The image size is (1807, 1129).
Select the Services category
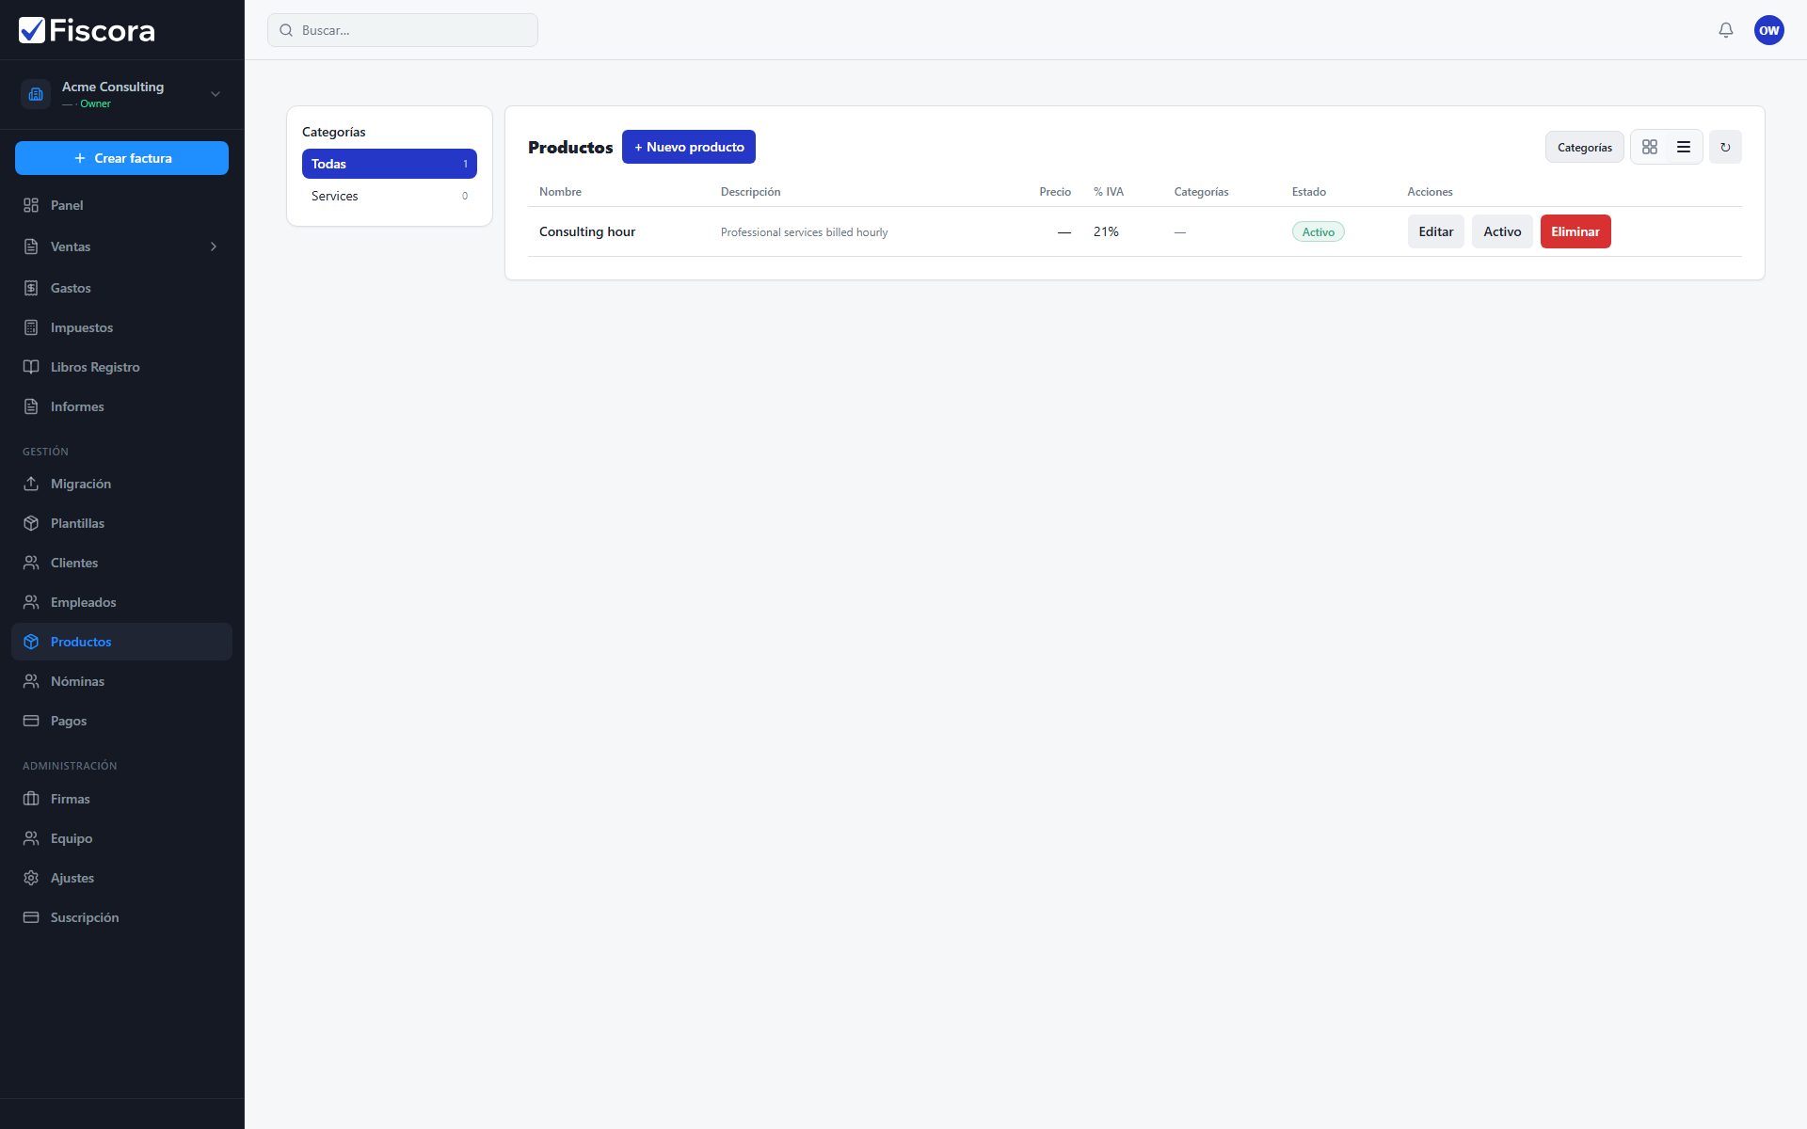point(389,196)
